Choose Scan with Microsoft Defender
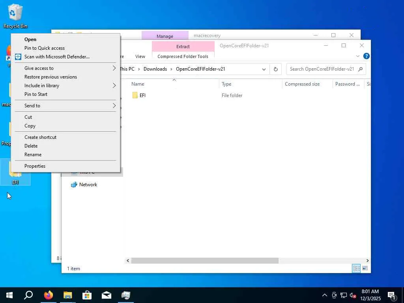This screenshot has width=404, height=303. pos(66,57)
